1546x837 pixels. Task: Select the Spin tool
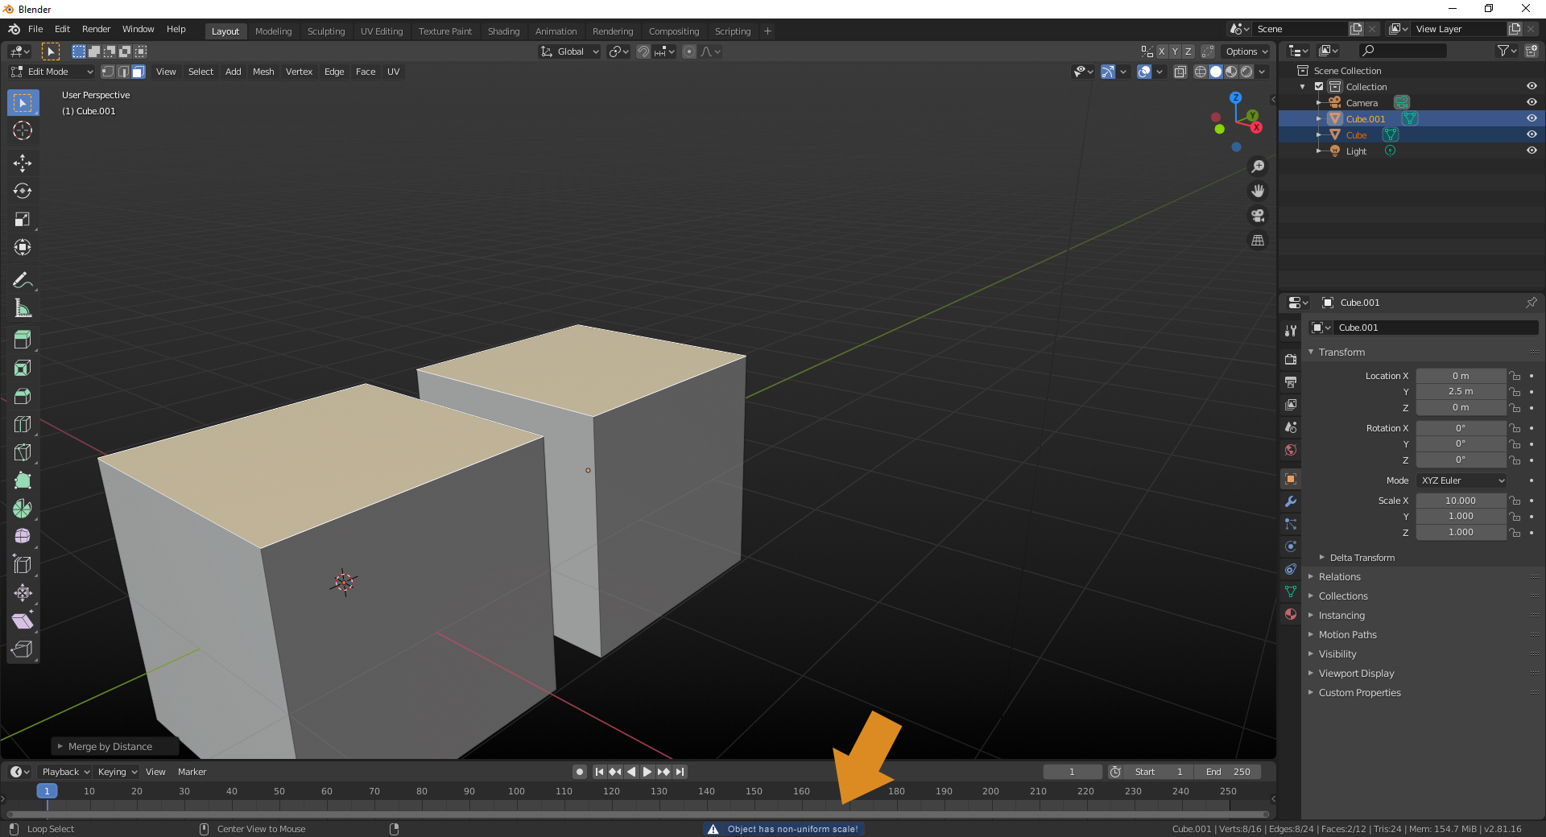pos(23,509)
